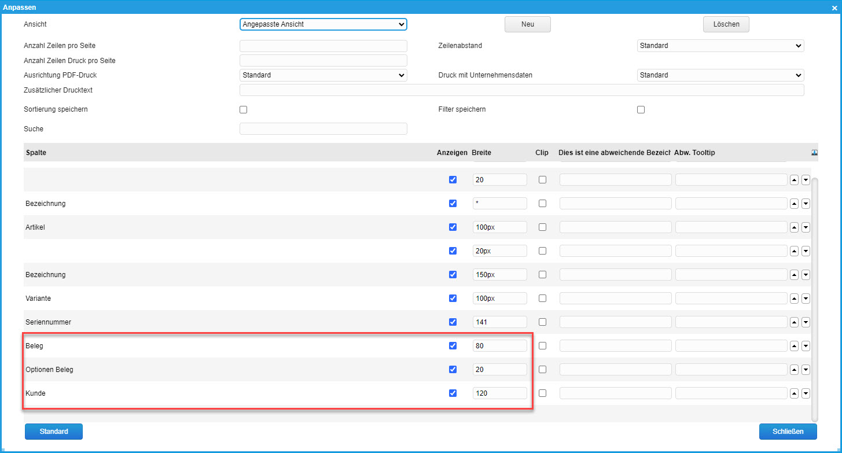Viewport: 842px width, 453px height.
Task: Expand the Ausrichtung PDF-Druck dropdown
Action: [x=323, y=75]
